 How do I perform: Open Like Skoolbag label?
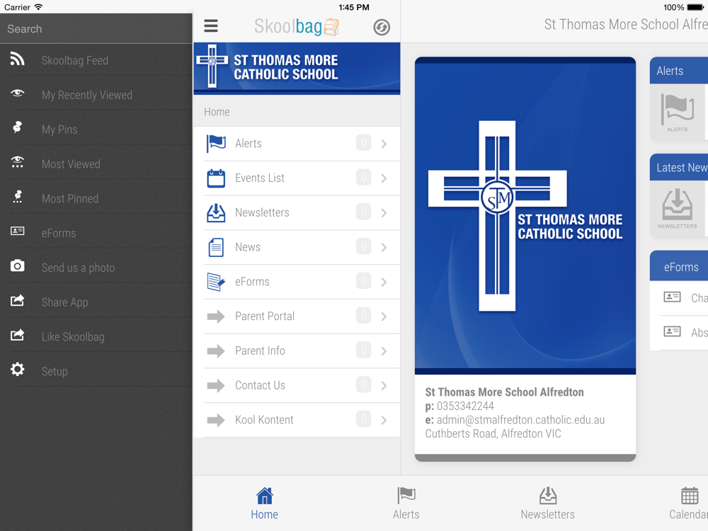(73, 337)
